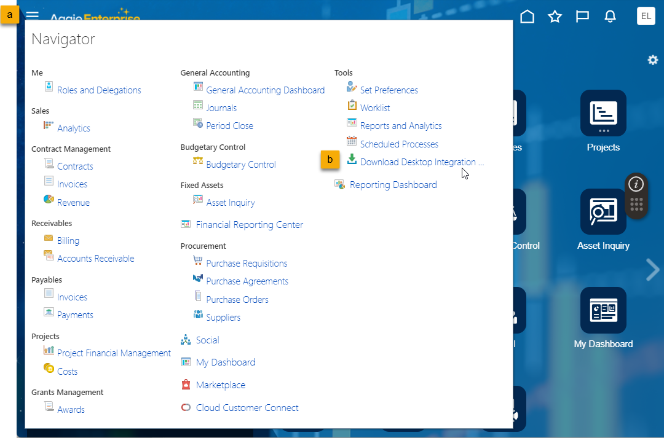Open the Asset Inquiry tile icon
The height and width of the screenshot is (438, 664).
[x=603, y=211]
